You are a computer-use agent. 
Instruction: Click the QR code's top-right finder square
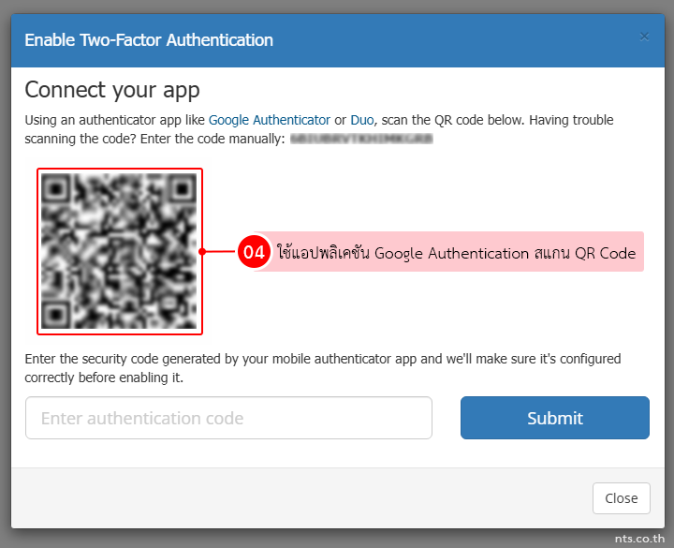point(183,187)
